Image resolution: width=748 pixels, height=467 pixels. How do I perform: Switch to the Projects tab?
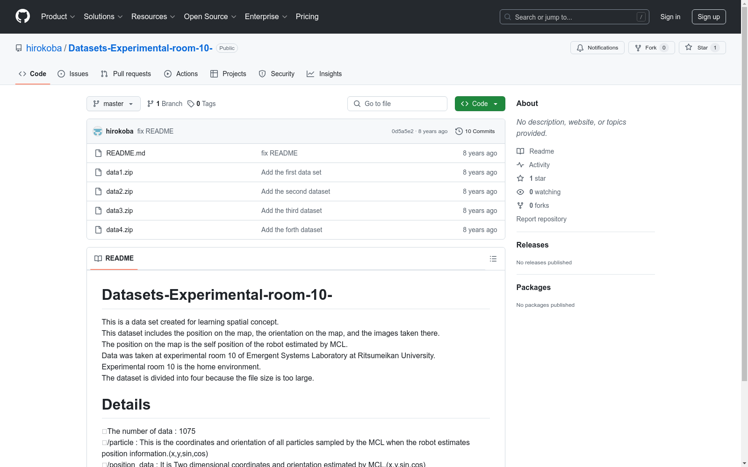pyautogui.click(x=228, y=74)
